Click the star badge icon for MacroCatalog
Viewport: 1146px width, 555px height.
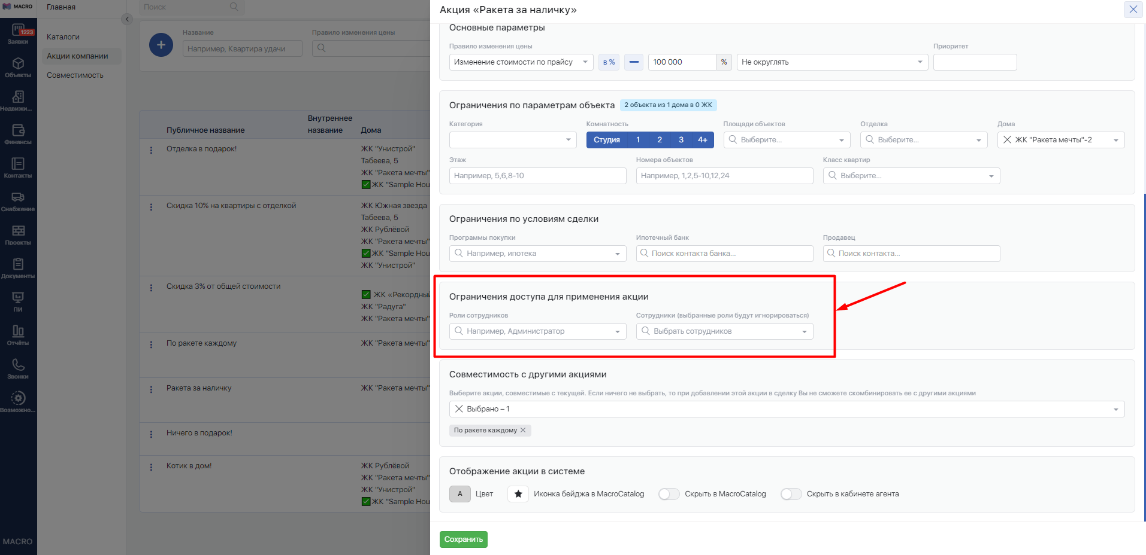click(518, 494)
